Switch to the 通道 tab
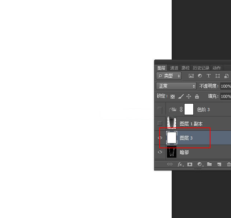Viewport: 231px width, 218px height. (x=174, y=68)
